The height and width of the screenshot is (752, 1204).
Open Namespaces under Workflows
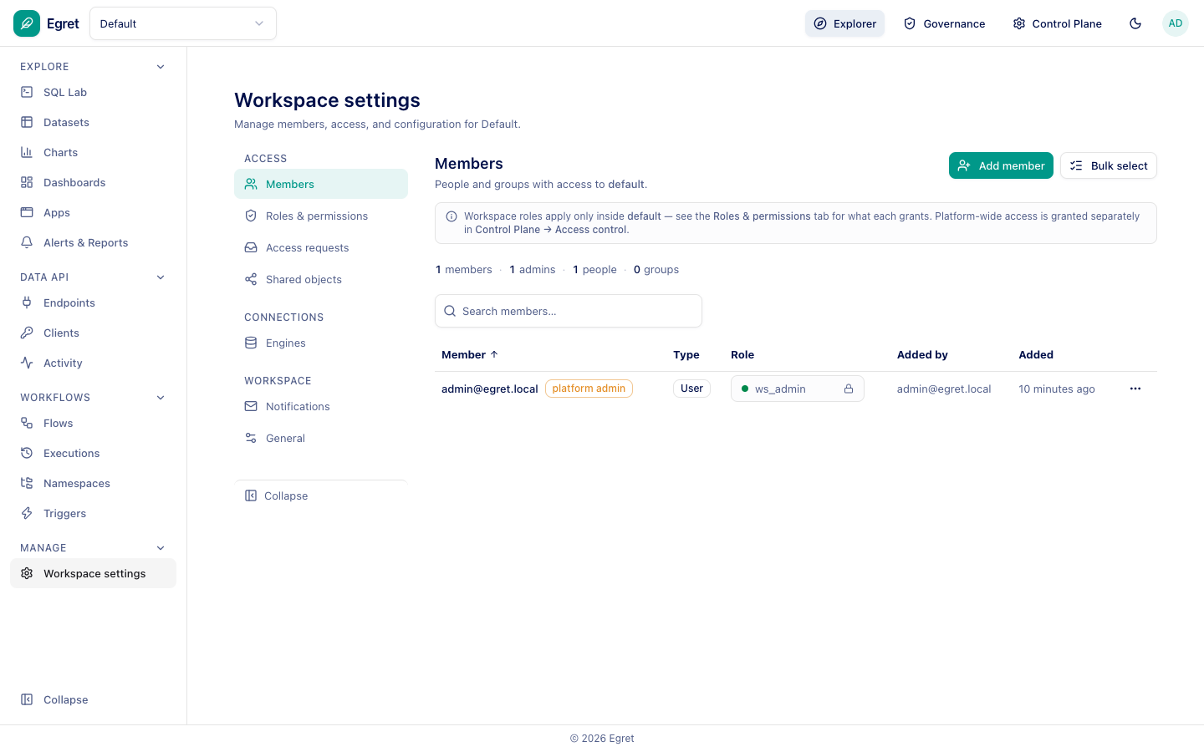(93, 483)
